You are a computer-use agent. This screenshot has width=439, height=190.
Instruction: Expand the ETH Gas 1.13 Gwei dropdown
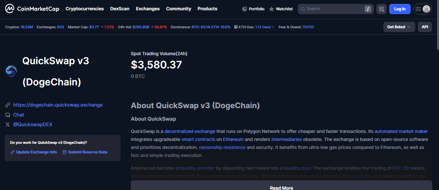click(x=264, y=27)
